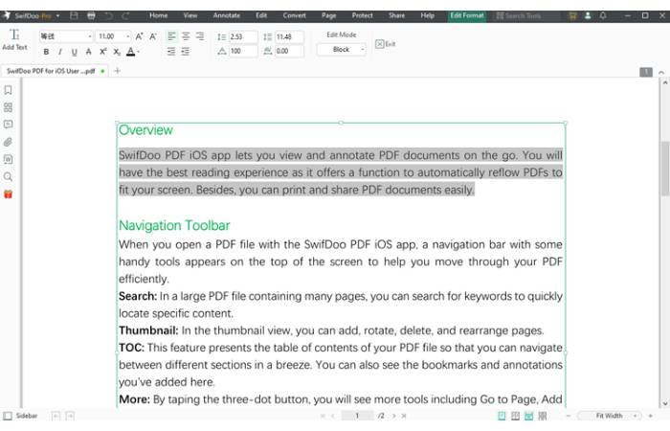This screenshot has width=670, height=431.
Task: Open the Protect menu
Action: pyautogui.click(x=363, y=15)
